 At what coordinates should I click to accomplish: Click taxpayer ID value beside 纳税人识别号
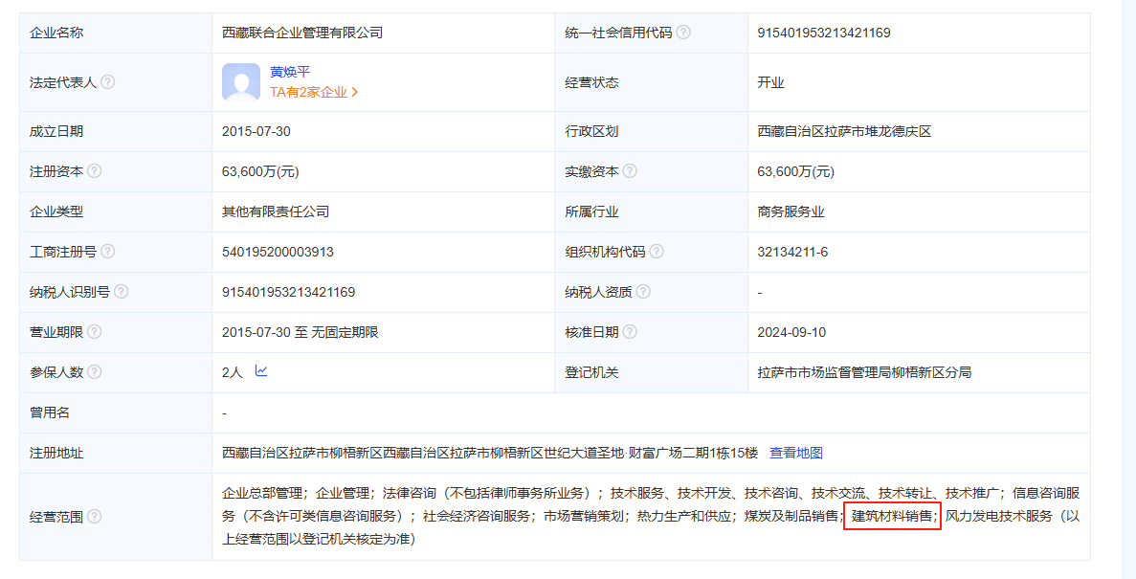(x=288, y=292)
